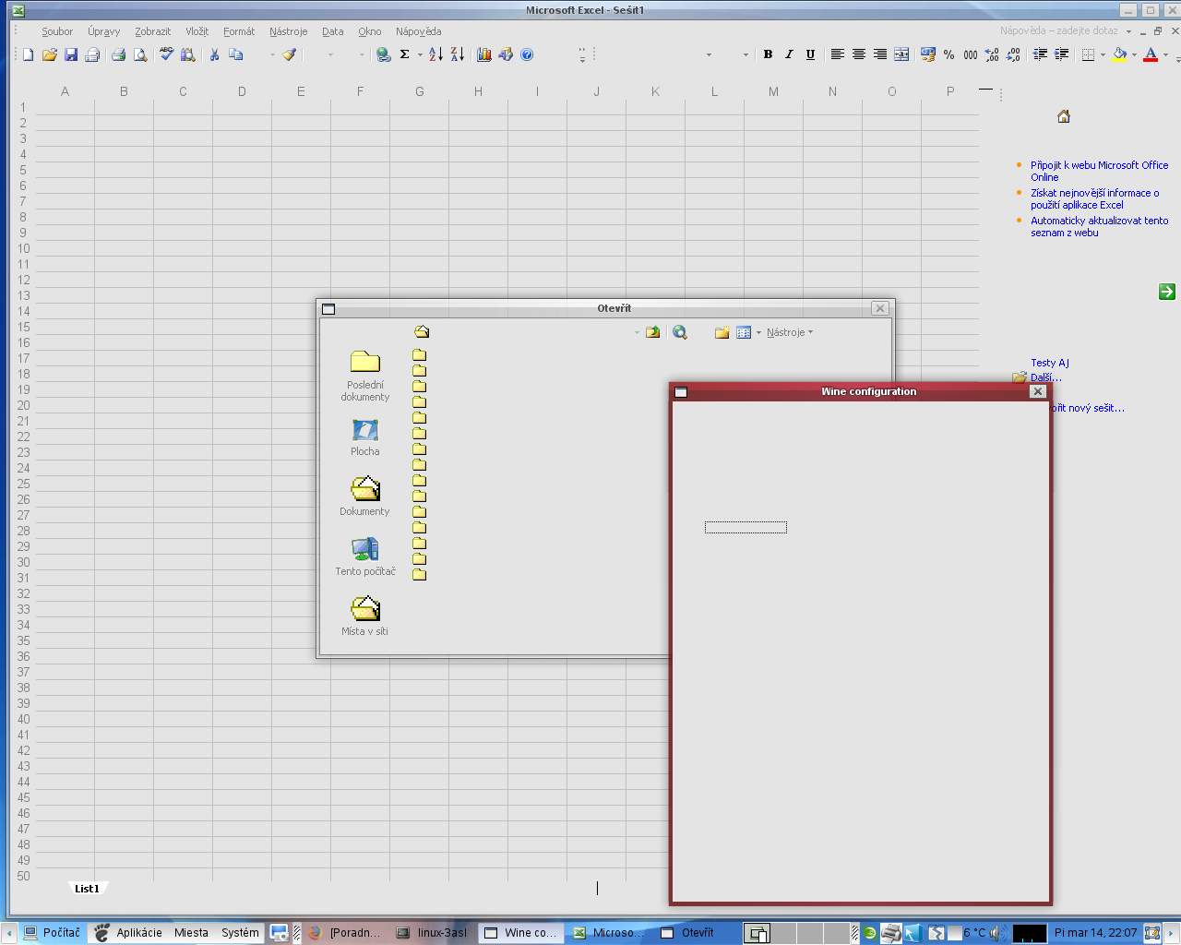Center text horizontally

coord(859,54)
